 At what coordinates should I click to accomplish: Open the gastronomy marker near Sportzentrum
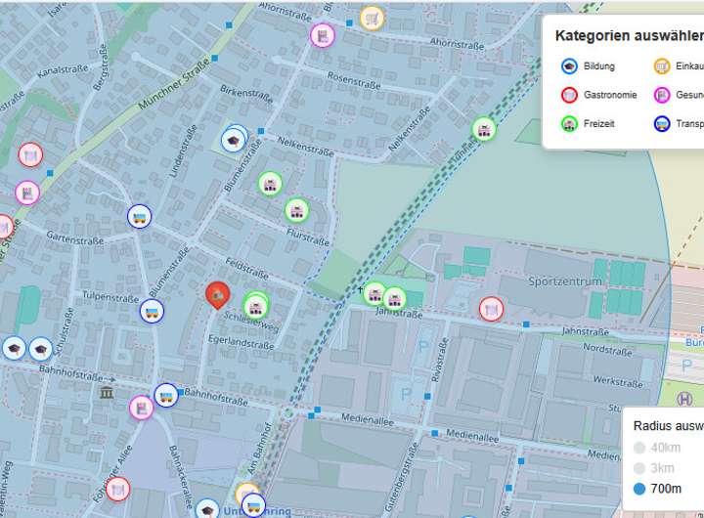(x=491, y=309)
